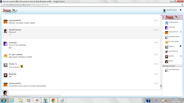The image size is (184, 103).
Task: Click the 'wat' message from Kashirib
Action: [10, 77]
